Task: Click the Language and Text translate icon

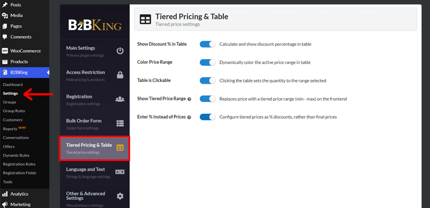Action: (120, 172)
